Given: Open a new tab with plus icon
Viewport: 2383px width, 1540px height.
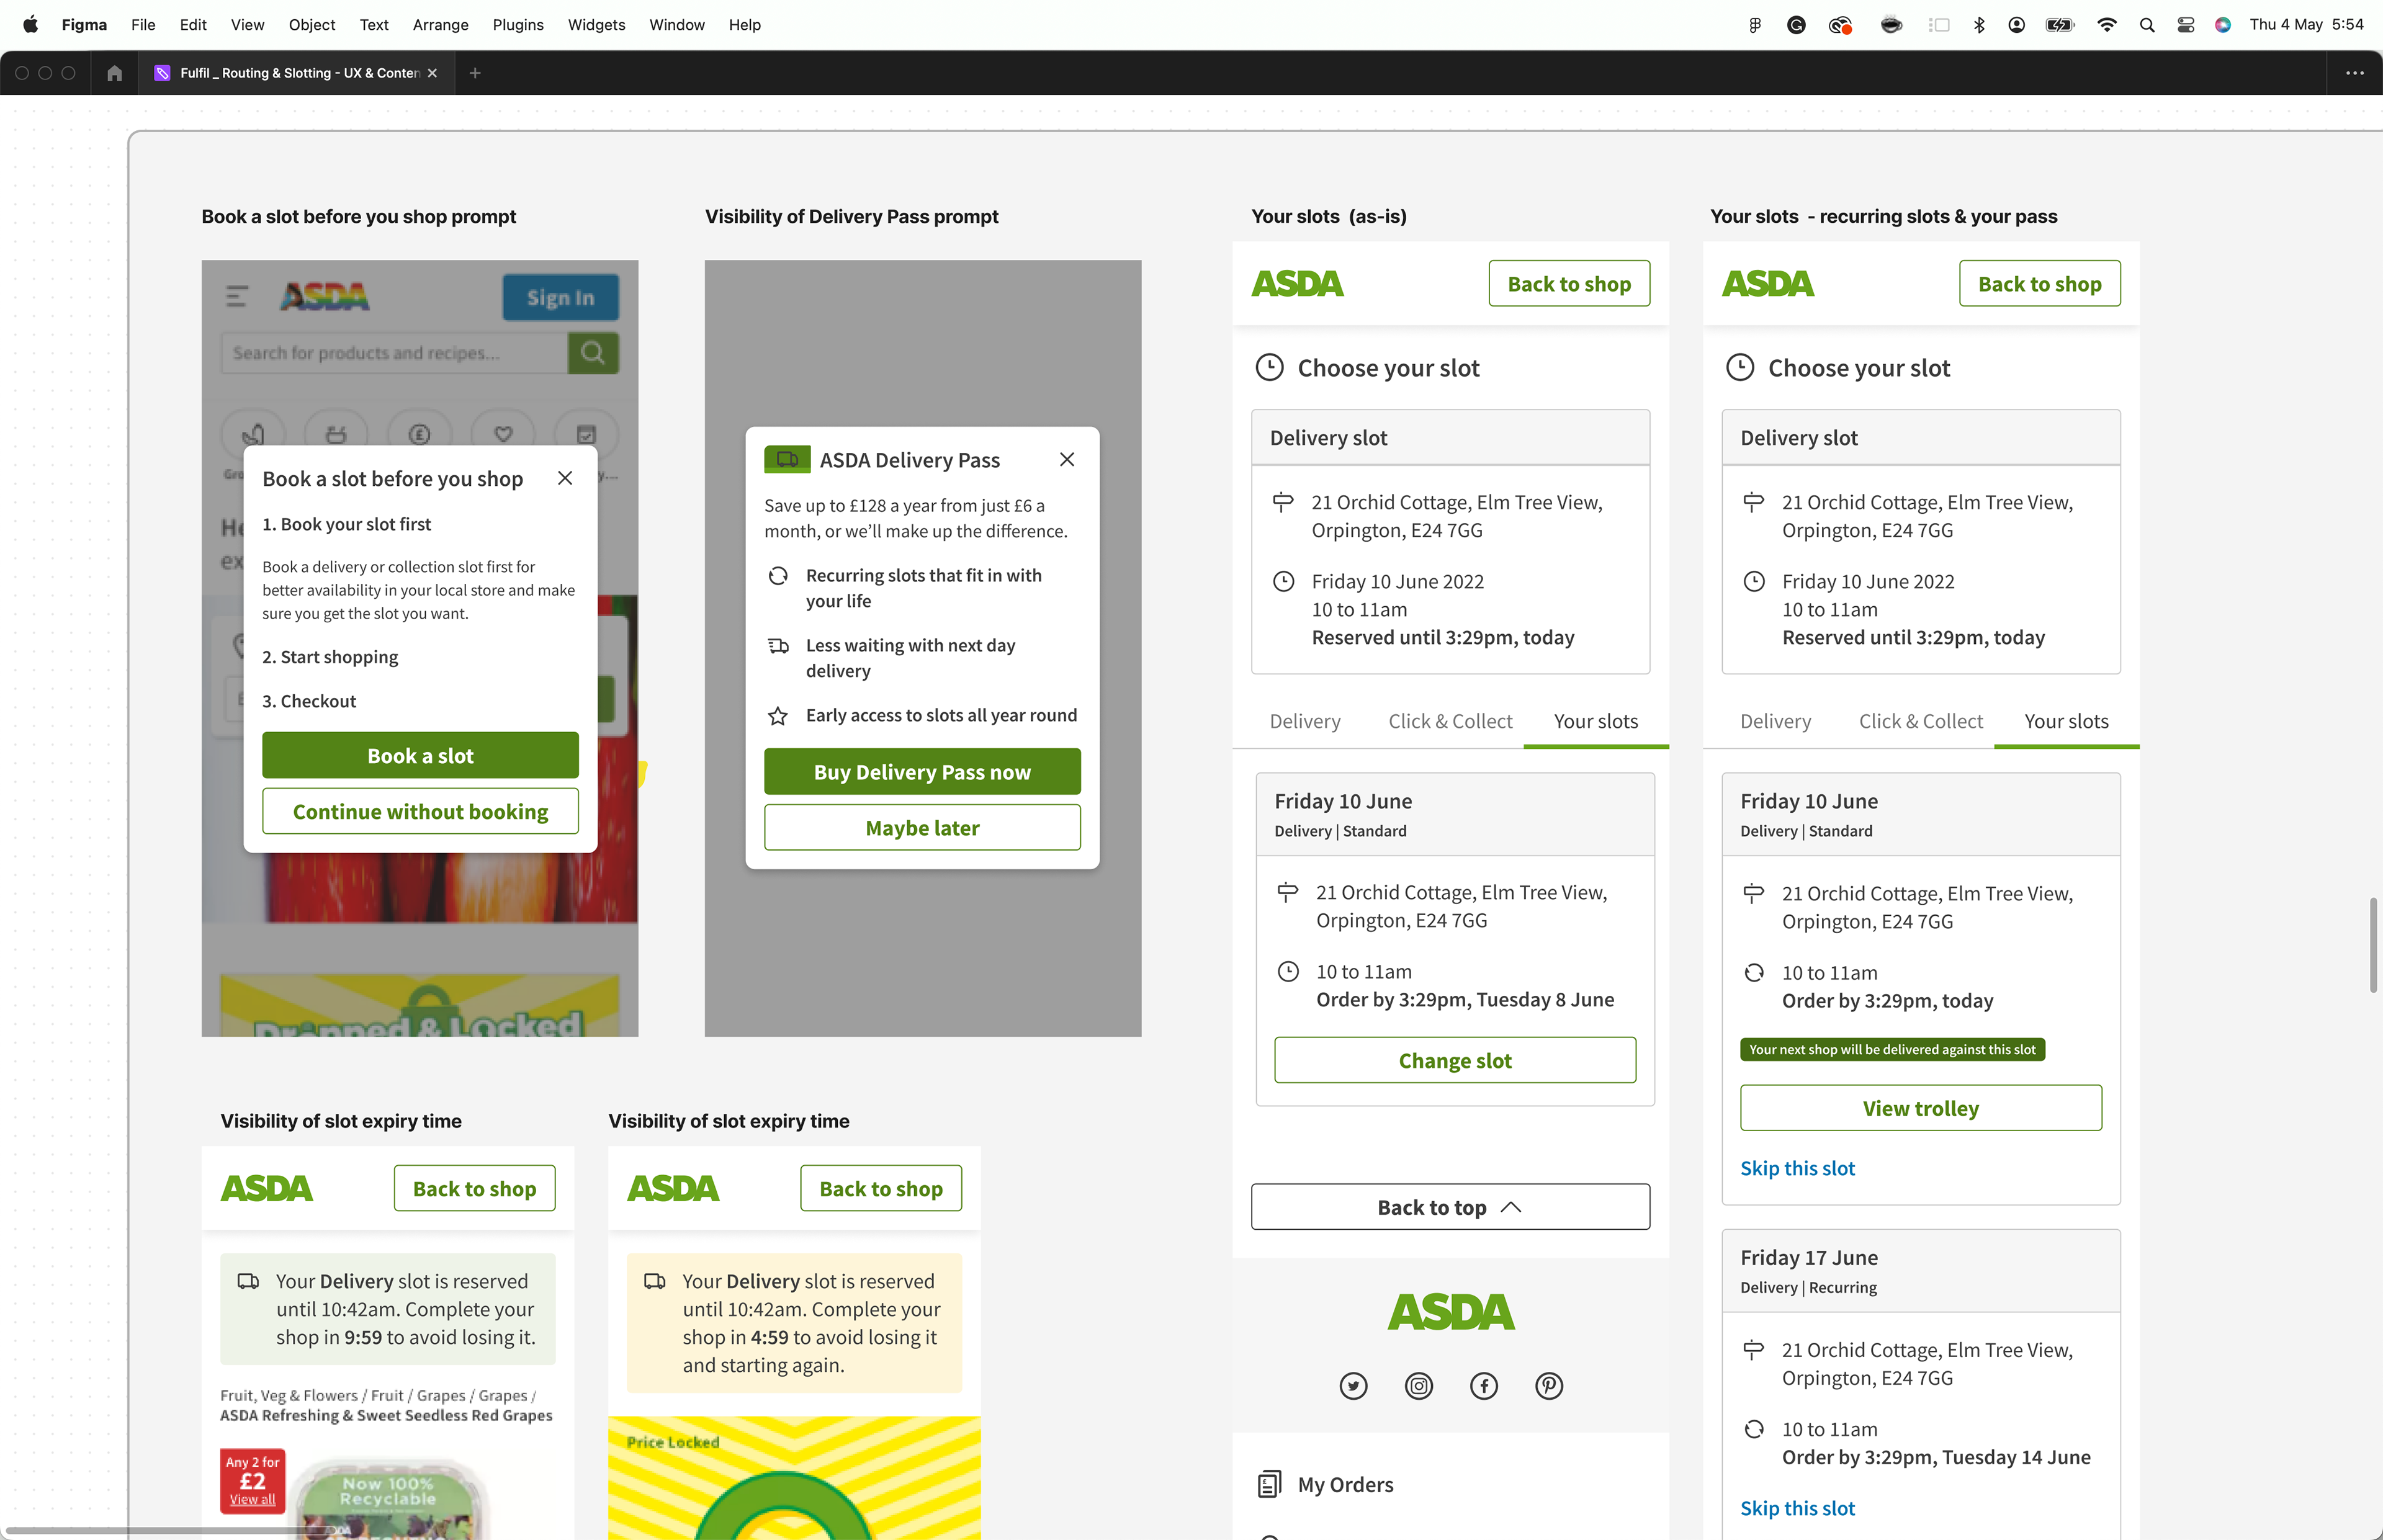Looking at the screenshot, I should (x=475, y=73).
